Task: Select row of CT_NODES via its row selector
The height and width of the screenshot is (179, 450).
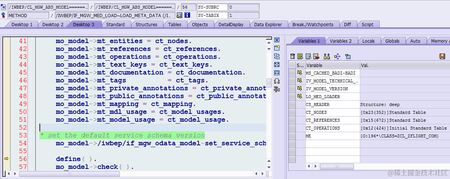Action: (292, 112)
